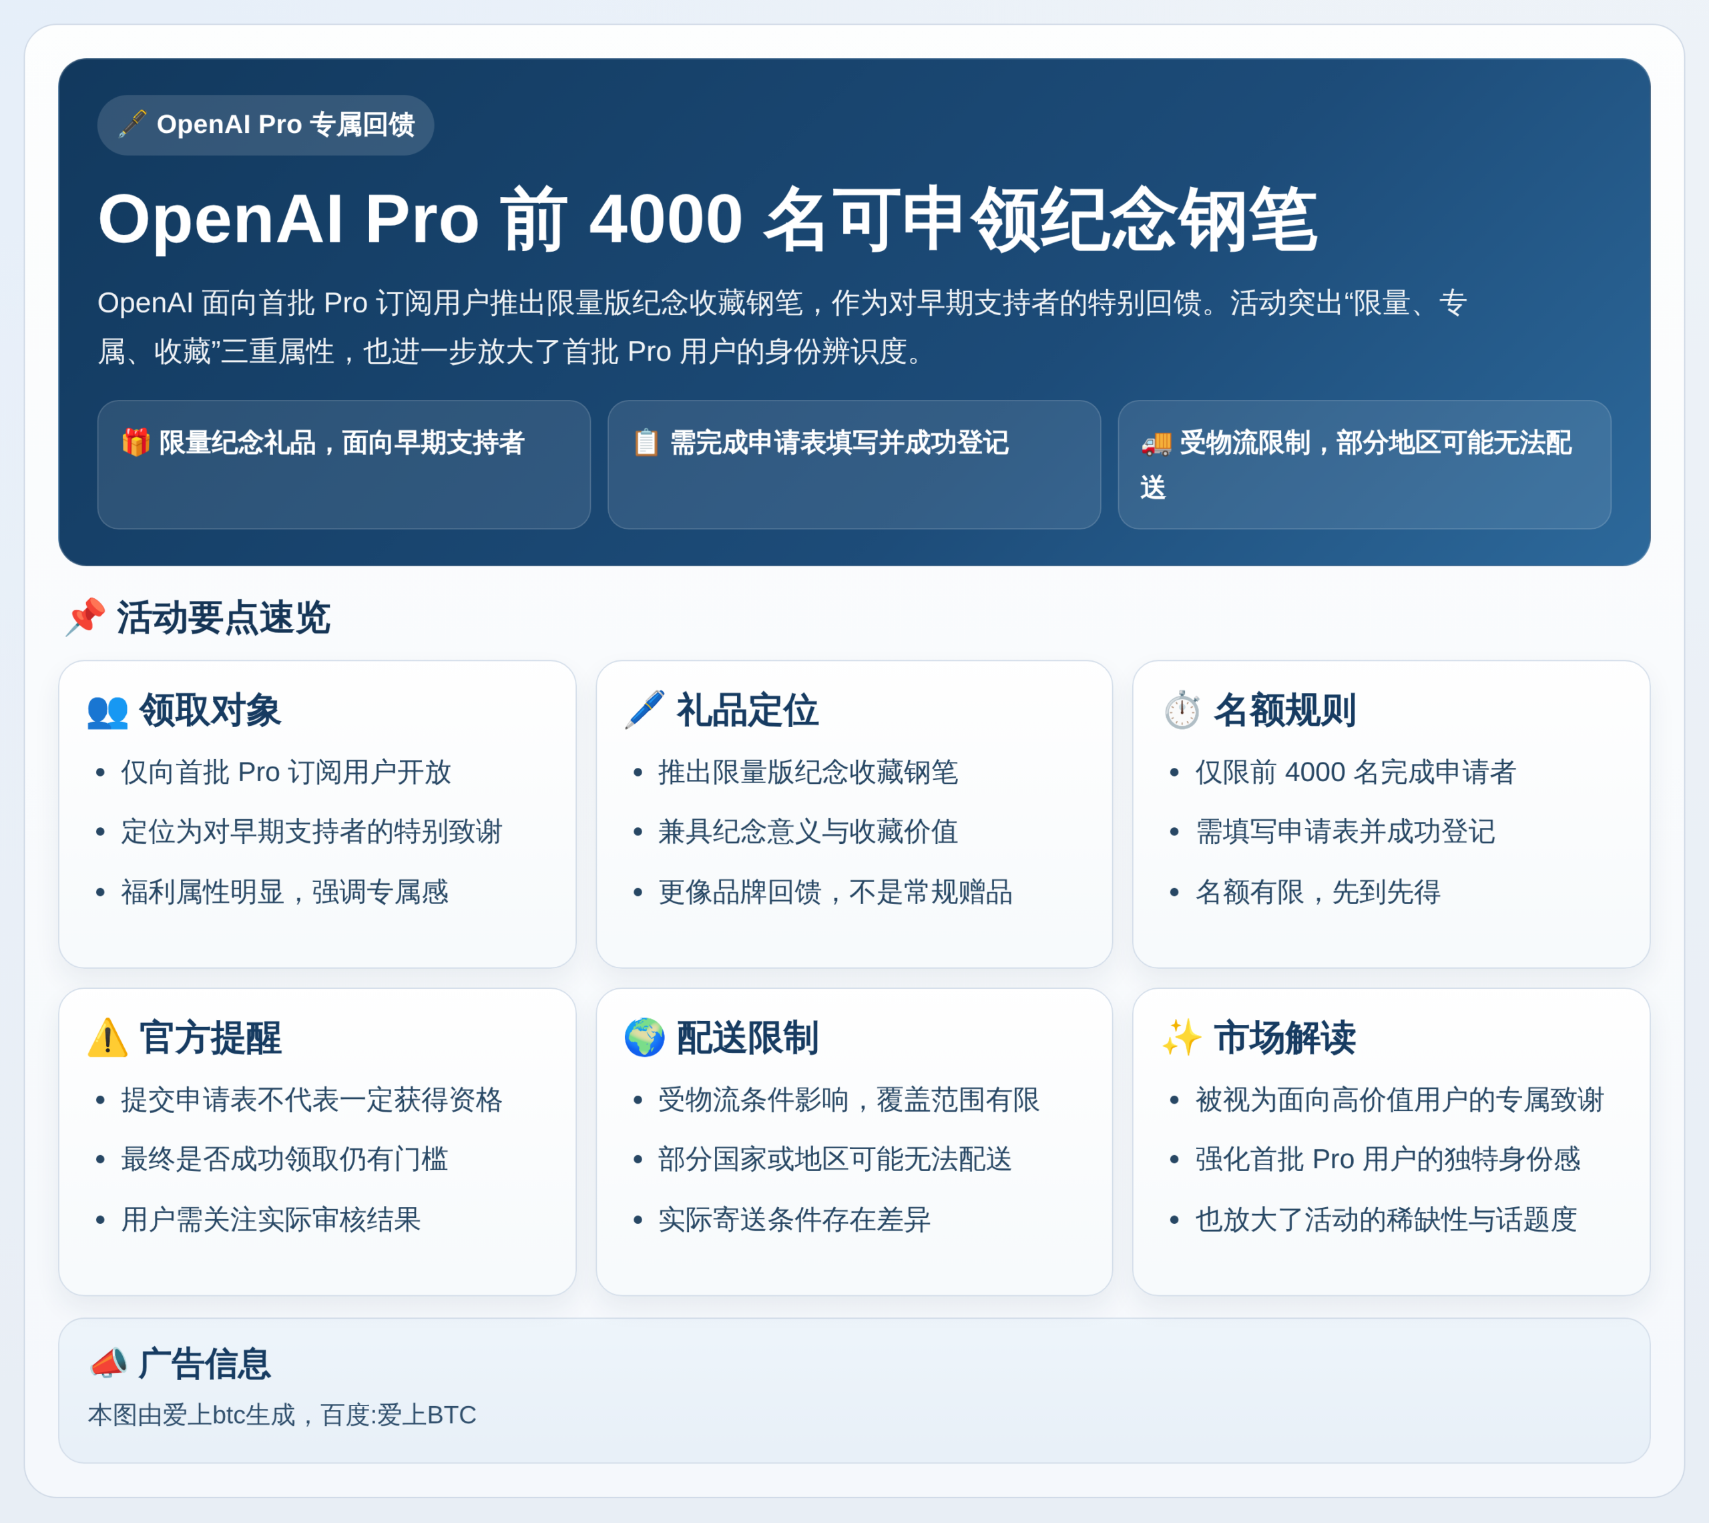
Task: Click bullet 仅向首批 Pro 订阅用户开放
Action: click(286, 772)
